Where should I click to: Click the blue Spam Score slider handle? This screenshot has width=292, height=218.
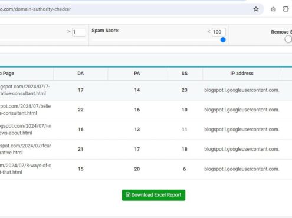[x=223, y=40]
